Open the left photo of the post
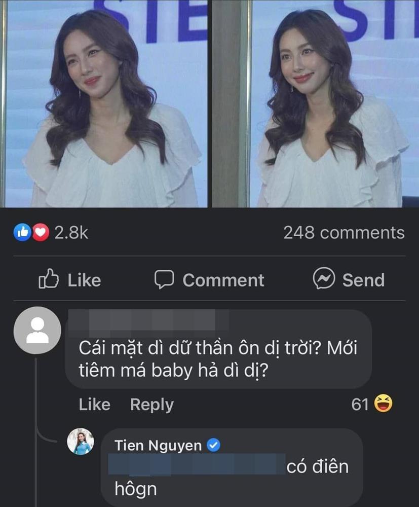The height and width of the screenshot is (507, 419). coord(104,103)
